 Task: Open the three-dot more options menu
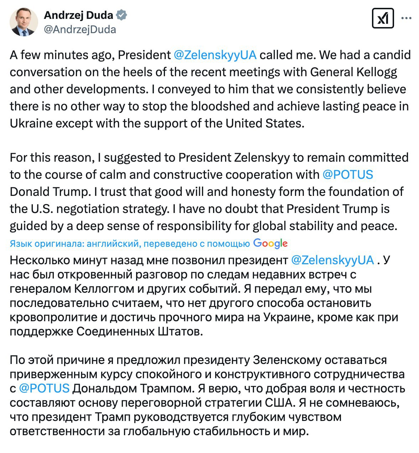(x=407, y=18)
